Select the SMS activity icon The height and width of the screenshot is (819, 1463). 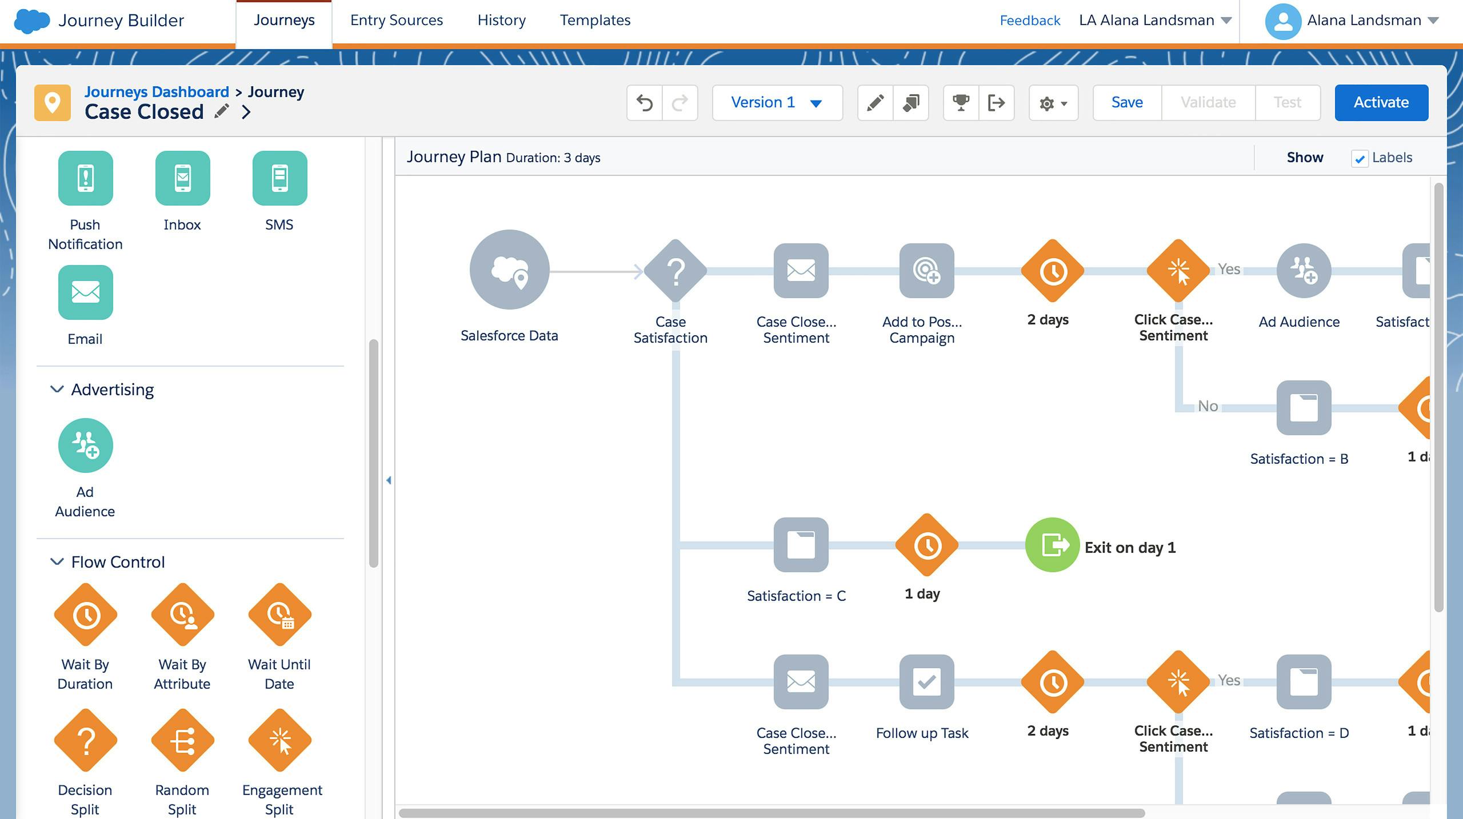click(280, 178)
